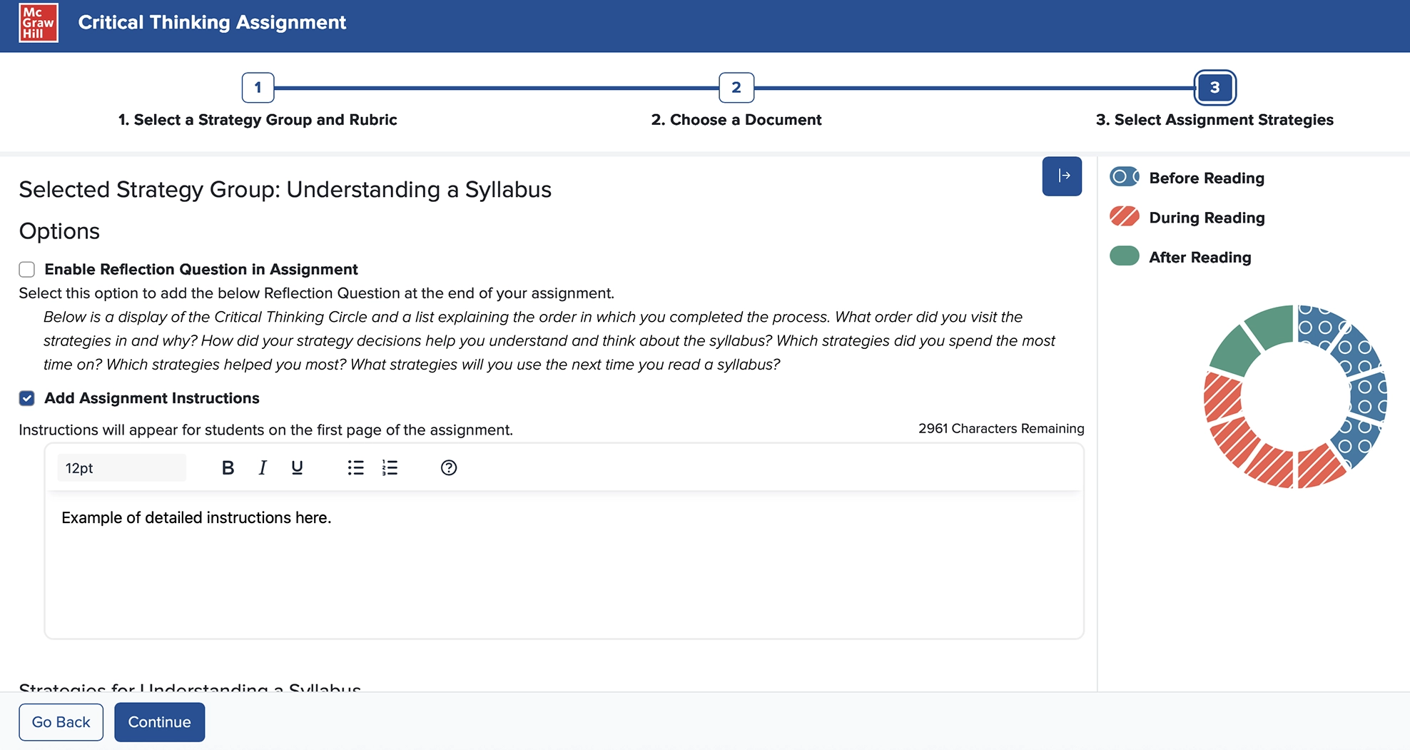1410x750 pixels.
Task: Apply italic formatting in the instructions editor
Action: (x=262, y=467)
